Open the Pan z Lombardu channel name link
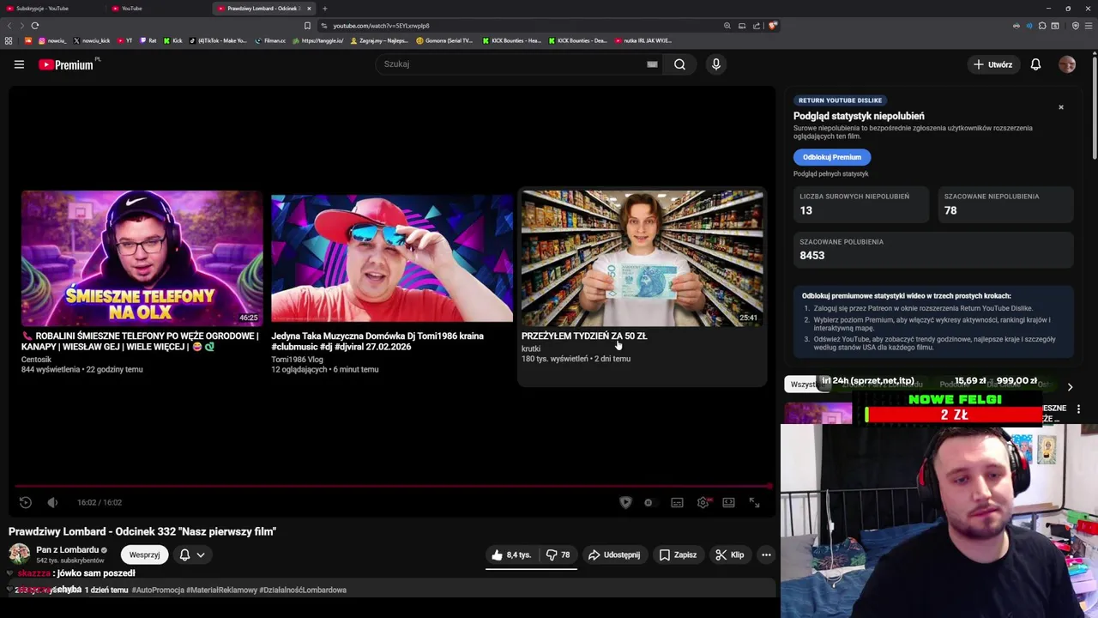This screenshot has height=618, width=1098. pyautogui.click(x=68, y=549)
